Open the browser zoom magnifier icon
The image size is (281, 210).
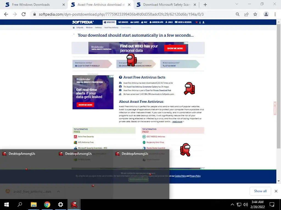pyautogui.click(x=238, y=14)
